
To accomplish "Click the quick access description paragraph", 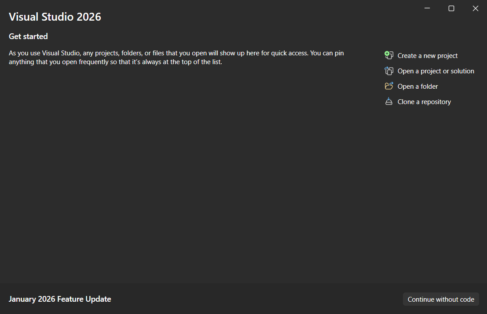I will 176,58.
